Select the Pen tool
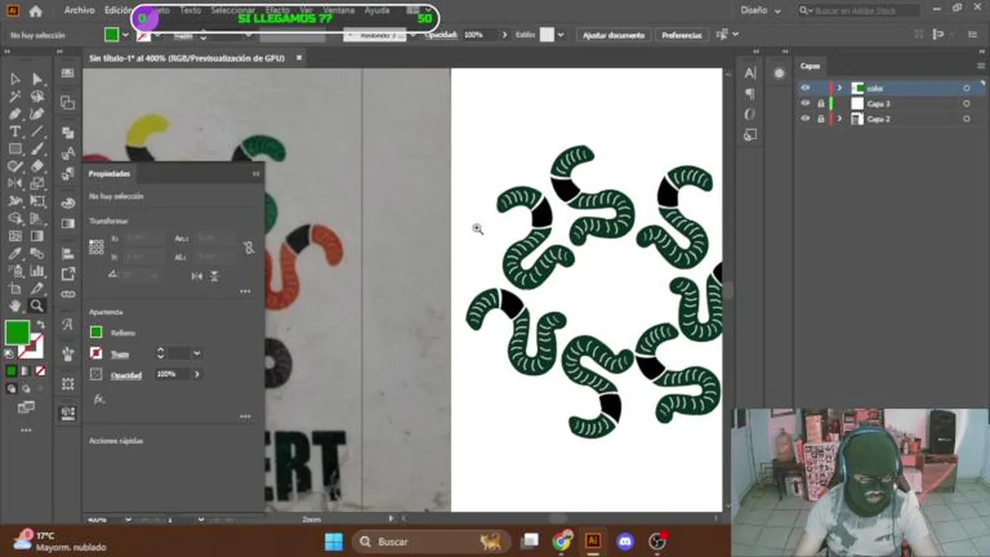990x557 pixels. coord(15,114)
